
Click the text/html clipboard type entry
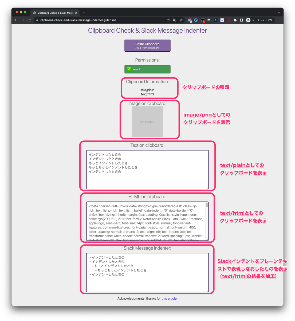(x=147, y=94)
